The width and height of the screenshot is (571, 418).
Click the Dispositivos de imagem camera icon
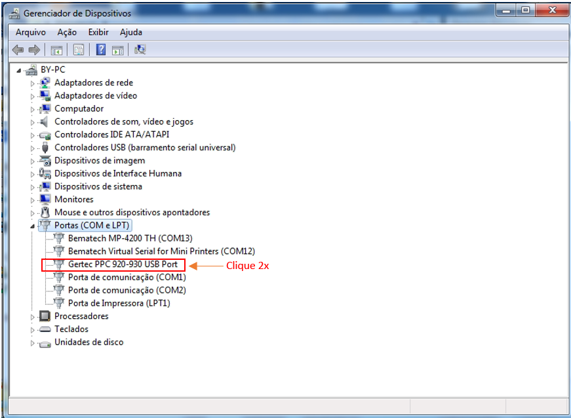[x=45, y=161]
